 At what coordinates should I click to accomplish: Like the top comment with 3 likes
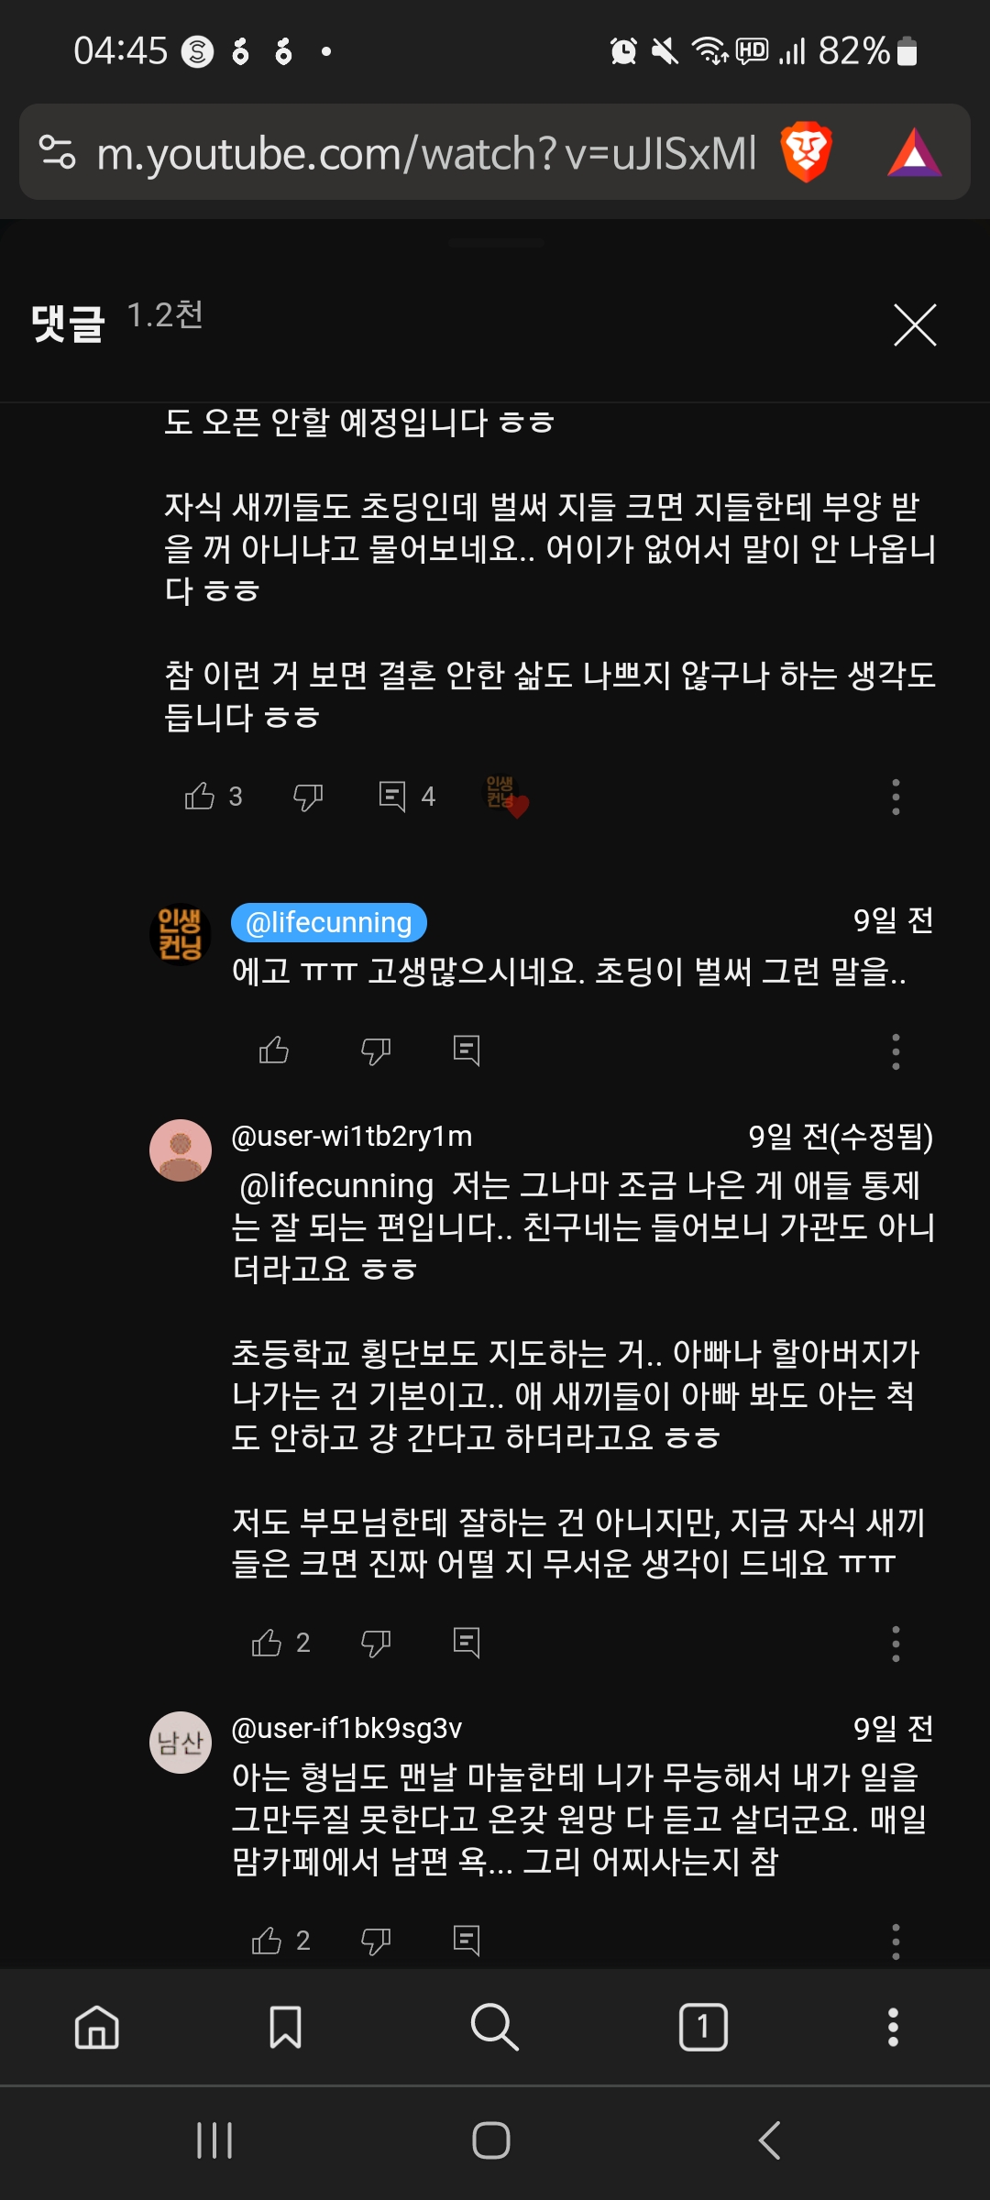coord(200,796)
